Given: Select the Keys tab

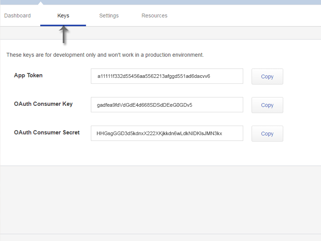Looking at the screenshot, I should (63, 16).
